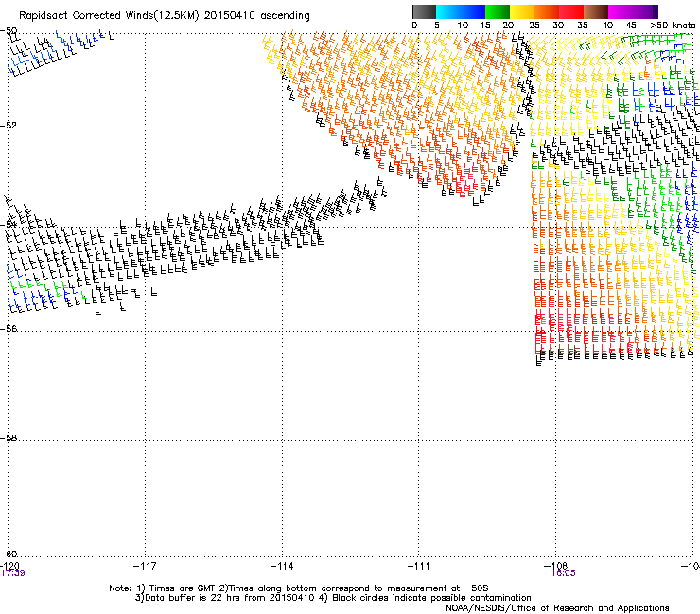
Task: Click the legend label '10'
Action: pos(463,26)
